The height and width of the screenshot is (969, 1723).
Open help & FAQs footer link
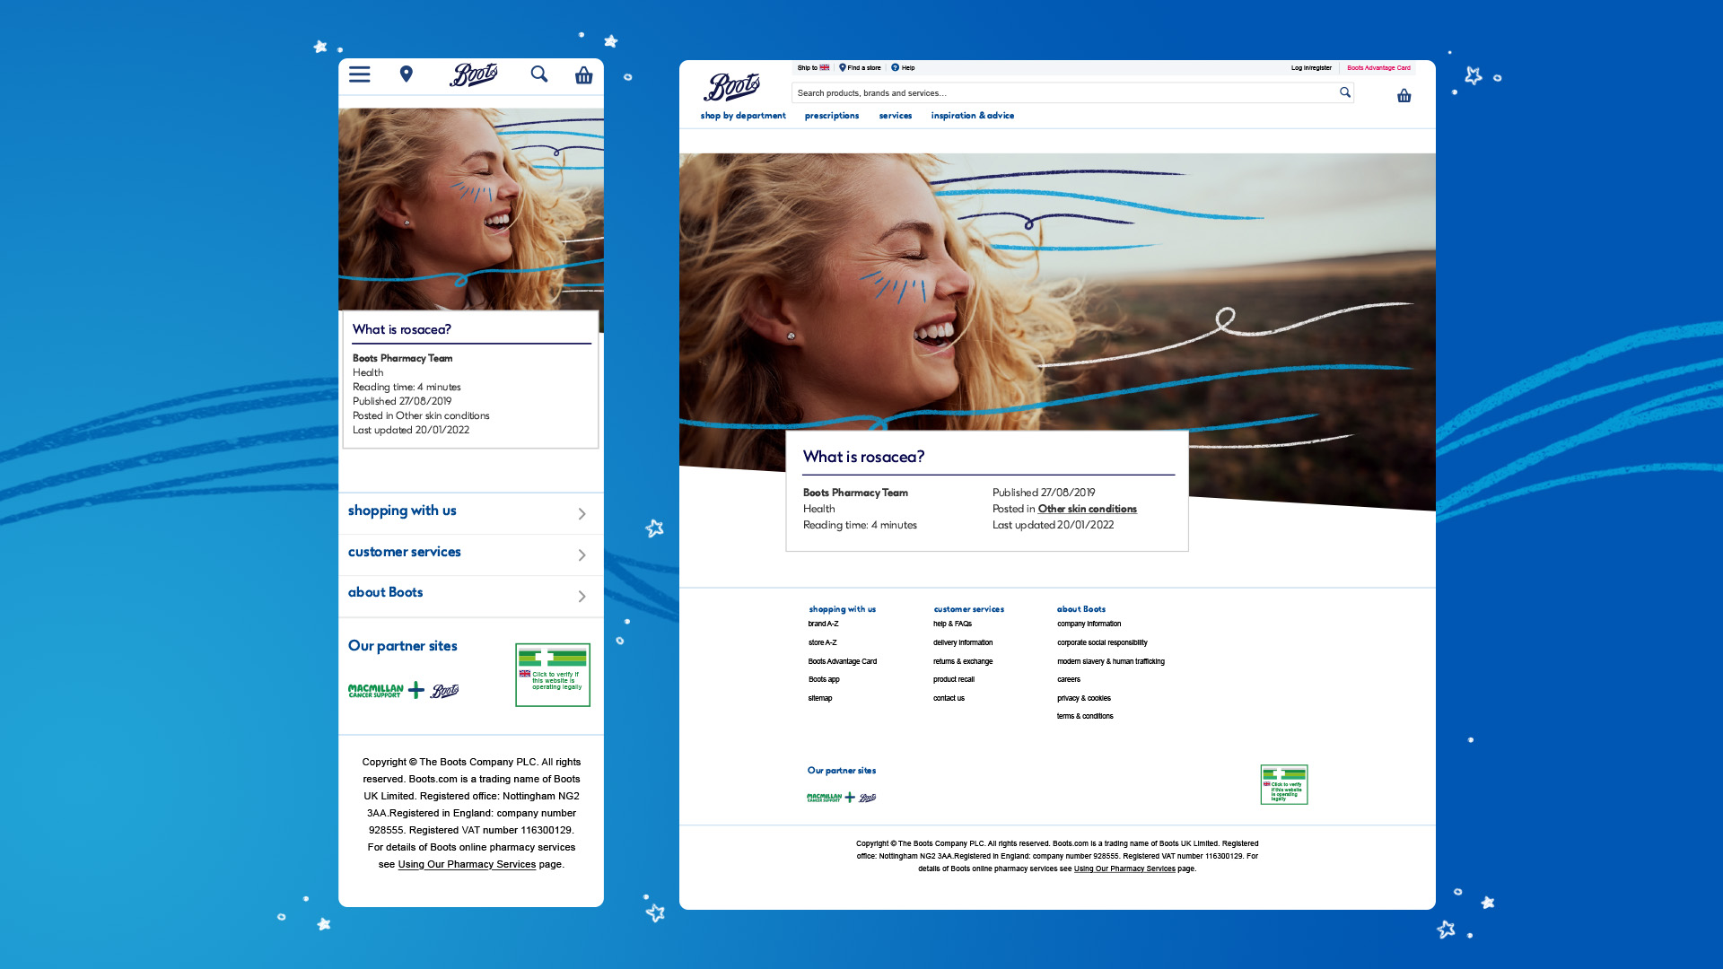click(952, 624)
